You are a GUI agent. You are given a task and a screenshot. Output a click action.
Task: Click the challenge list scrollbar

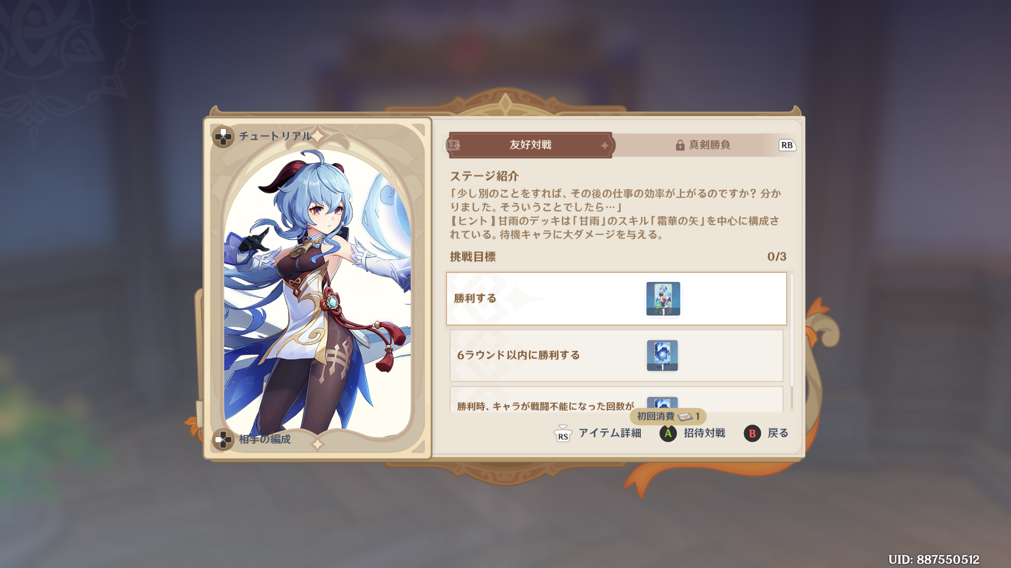pos(791,341)
